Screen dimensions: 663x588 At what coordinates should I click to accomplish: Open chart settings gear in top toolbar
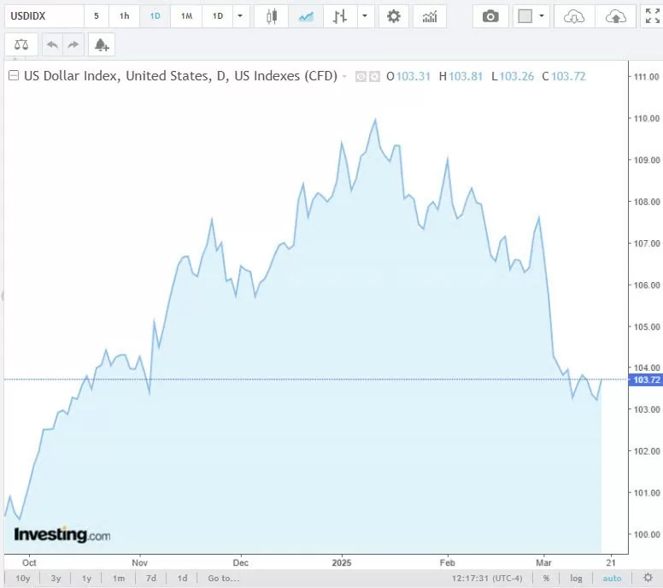(x=393, y=16)
